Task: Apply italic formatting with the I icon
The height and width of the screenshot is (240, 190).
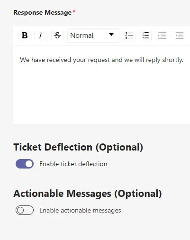Action: 41,36
